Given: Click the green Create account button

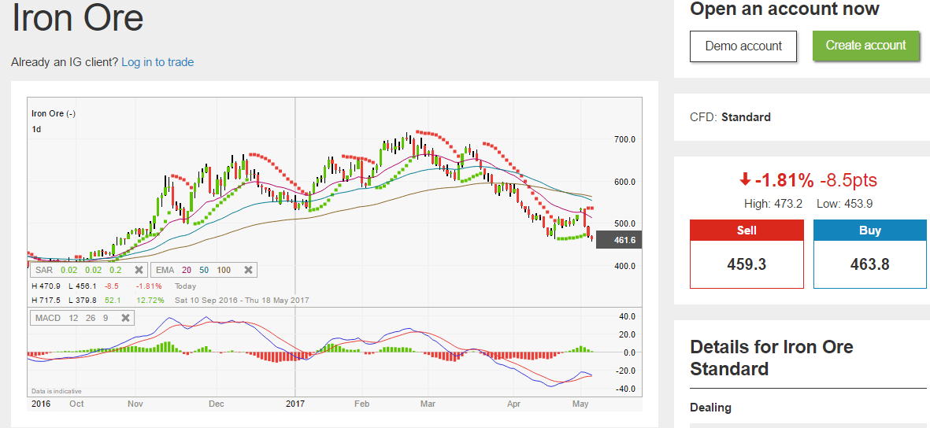Looking at the screenshot, I should 865,45.
